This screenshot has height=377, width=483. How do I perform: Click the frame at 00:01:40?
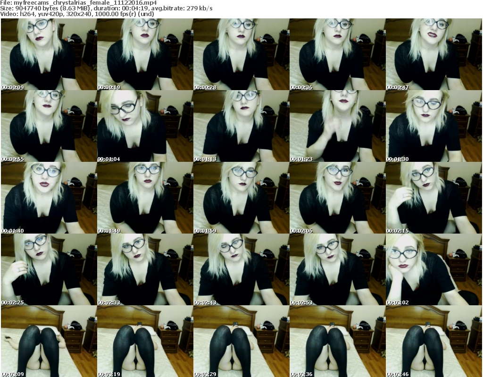tap(49, 198)
